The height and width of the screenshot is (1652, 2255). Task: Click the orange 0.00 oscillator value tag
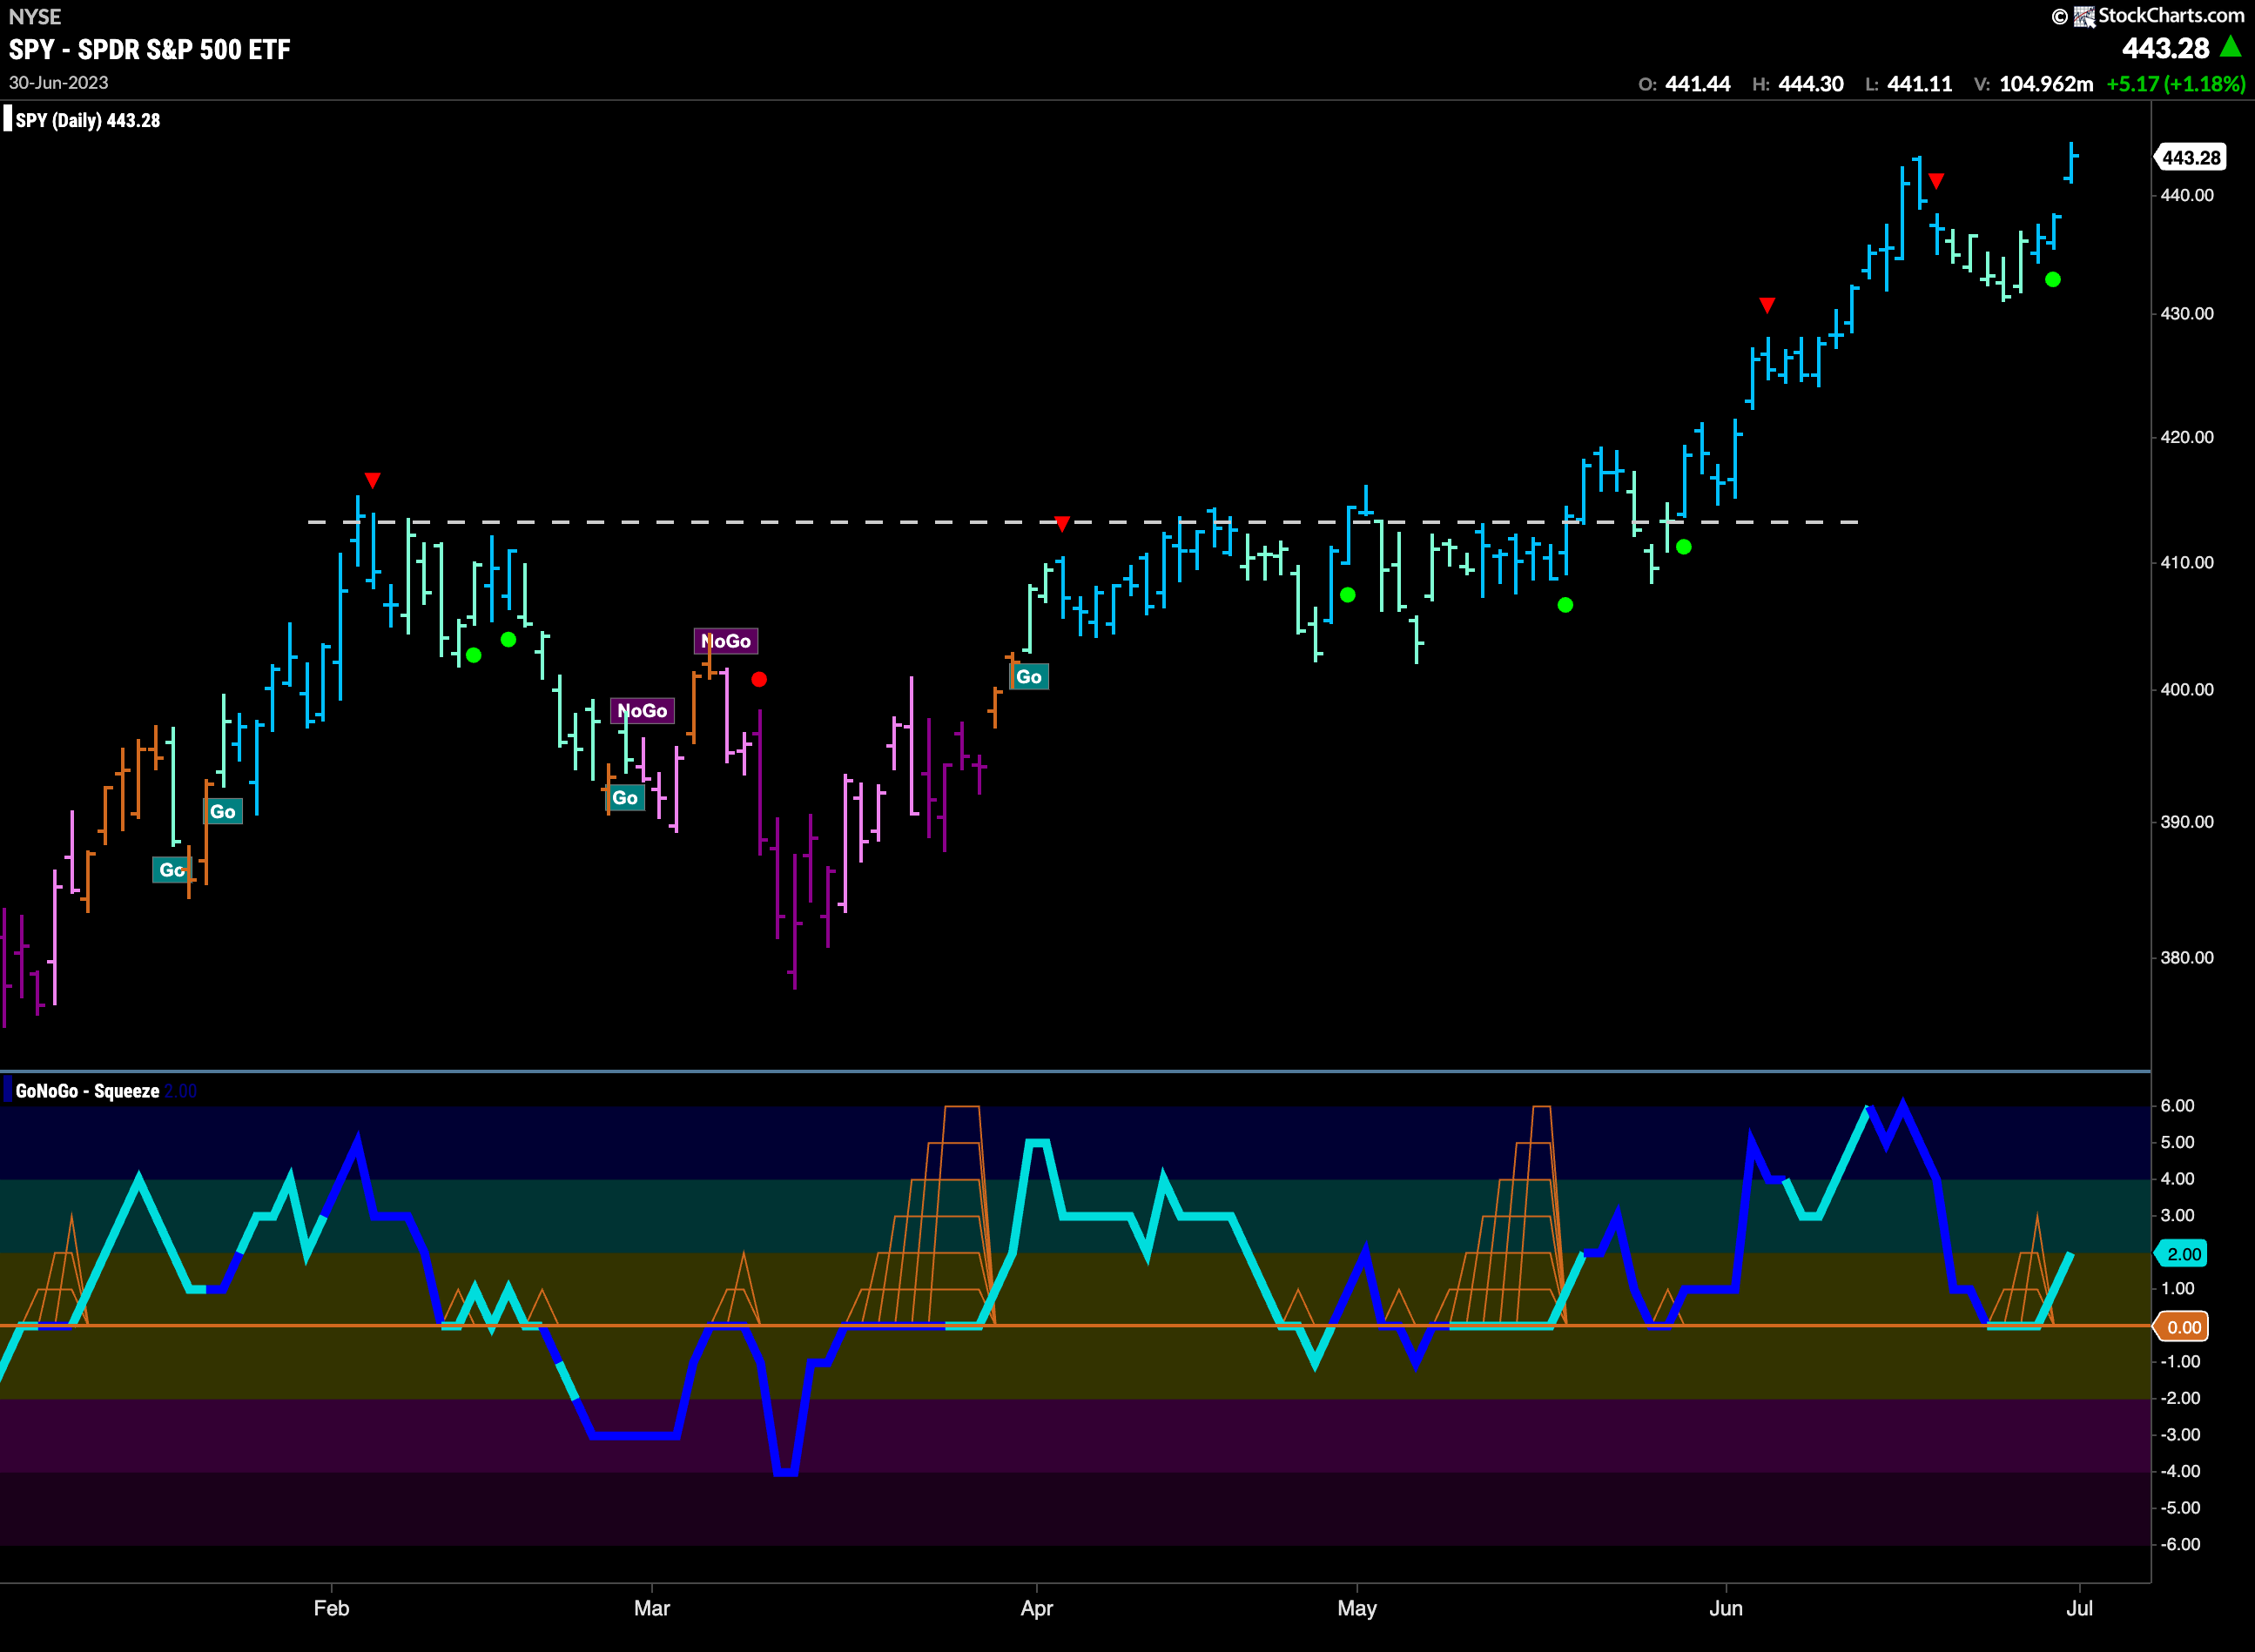(2183, 1327)
